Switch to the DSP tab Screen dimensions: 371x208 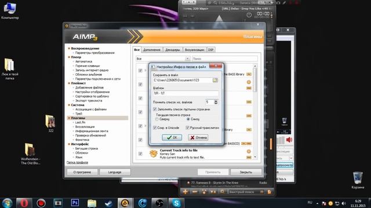[x=210, y=50]
